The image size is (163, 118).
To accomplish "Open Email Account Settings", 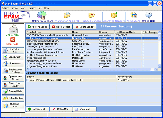I will point(13,71).
